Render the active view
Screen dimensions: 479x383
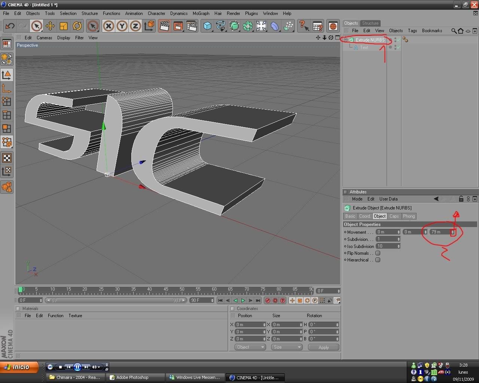[164, 26]
